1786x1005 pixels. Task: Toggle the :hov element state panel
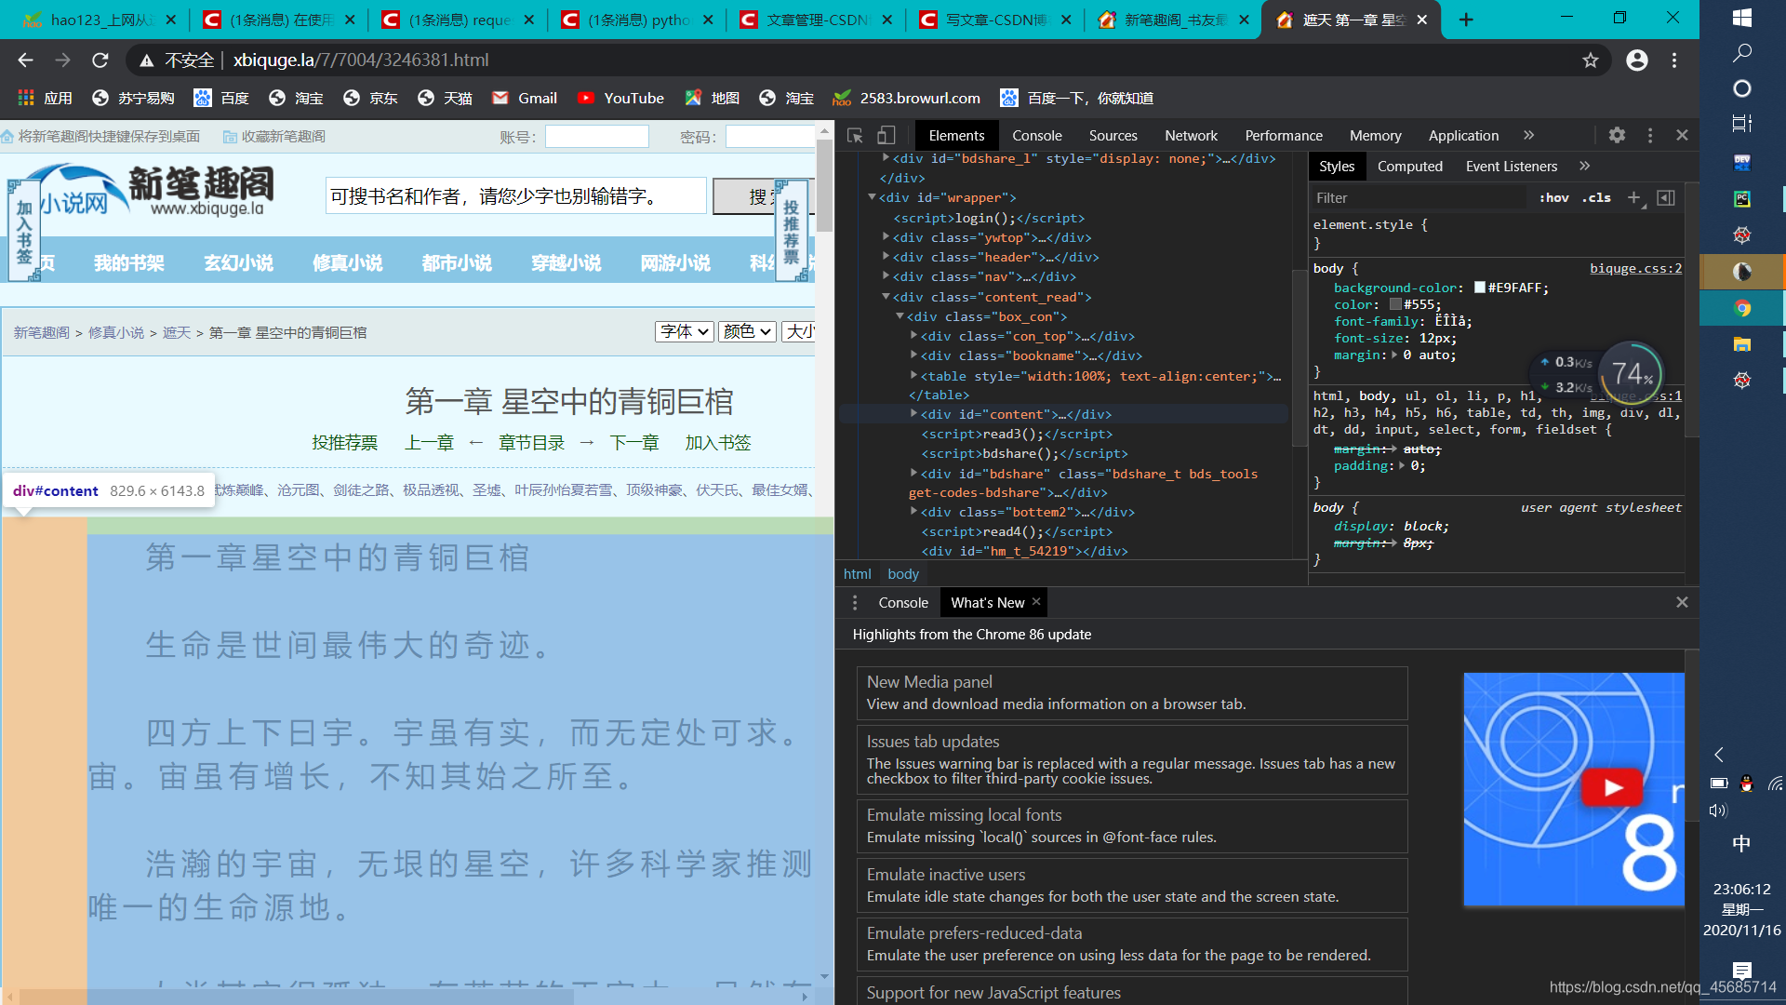pos(1553,198)
